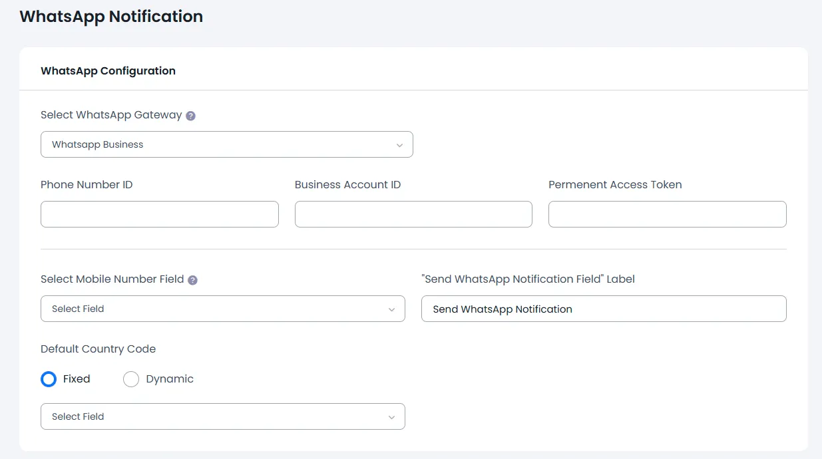Click the WhatsApp Configuration section heading
Image resolution: width=822 pixels, height=459 pixels.
pyautogui.click(x=108, y=71)
